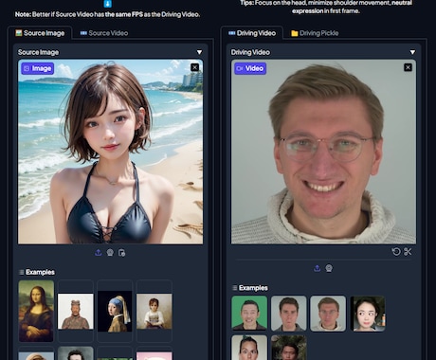Select the terracotta warrior example image
Image resolution: width=436 pixels, height=360 pixels.
tap(76, 312)
